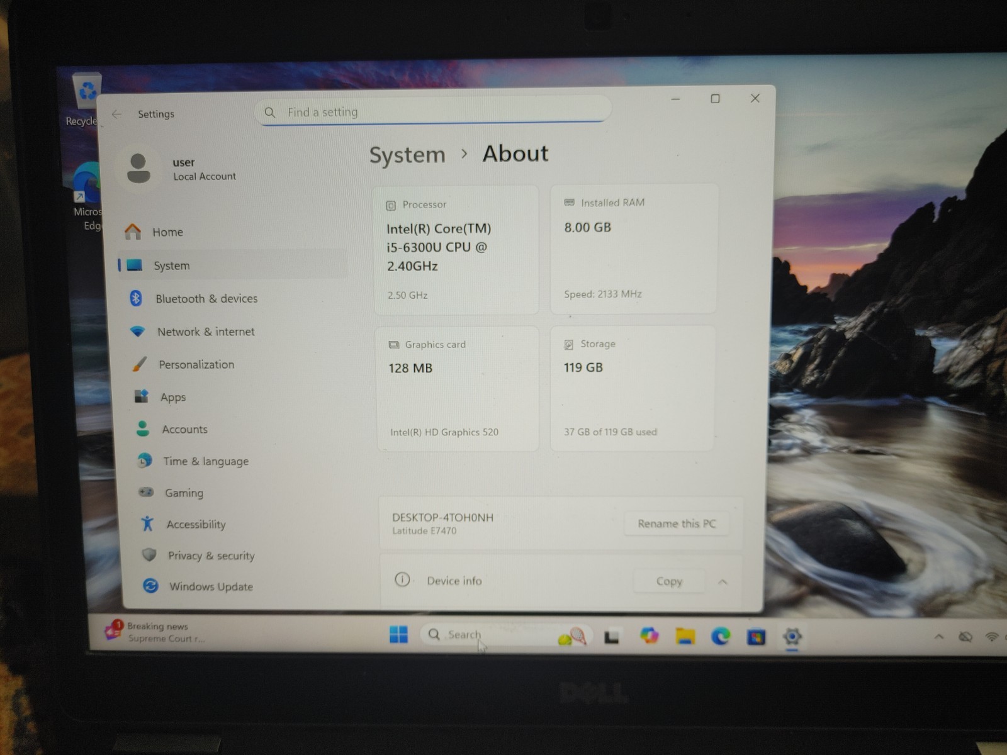Screen dimensions: 1007x755
Task: Click the Gaming controller icon
Action: point(146,492)
